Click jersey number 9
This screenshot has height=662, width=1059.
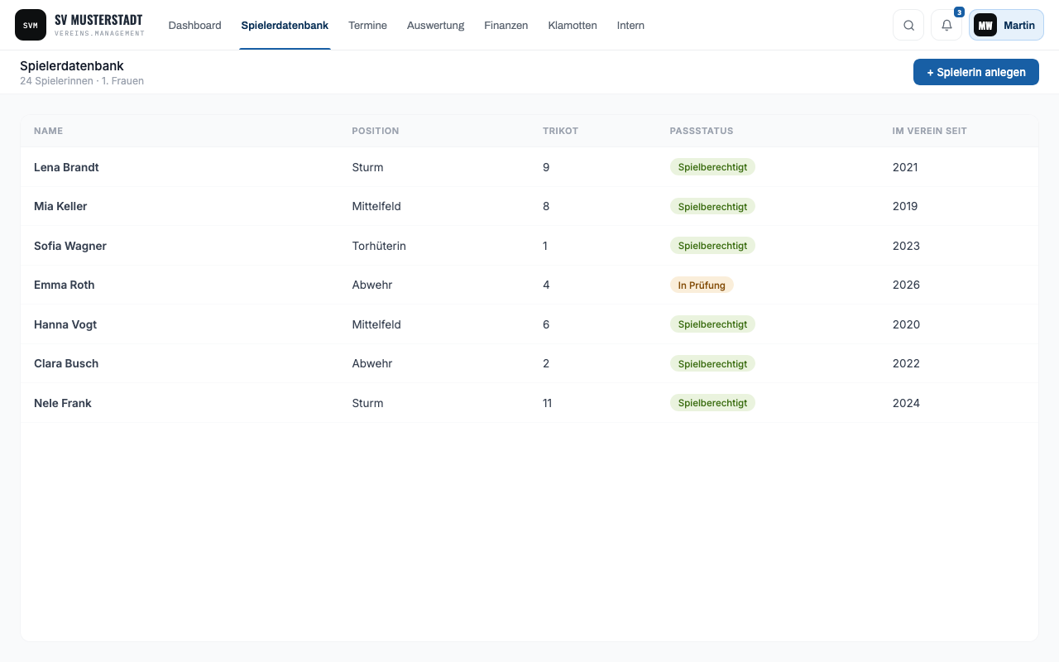tap(546, 167)
